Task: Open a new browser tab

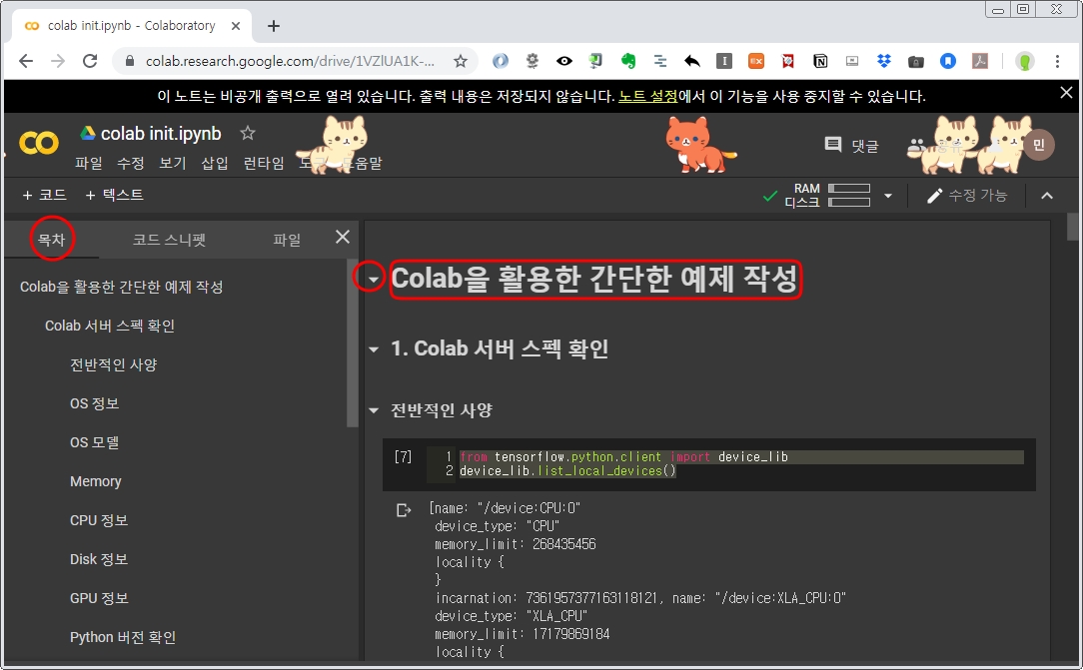Action: (274, 26)
